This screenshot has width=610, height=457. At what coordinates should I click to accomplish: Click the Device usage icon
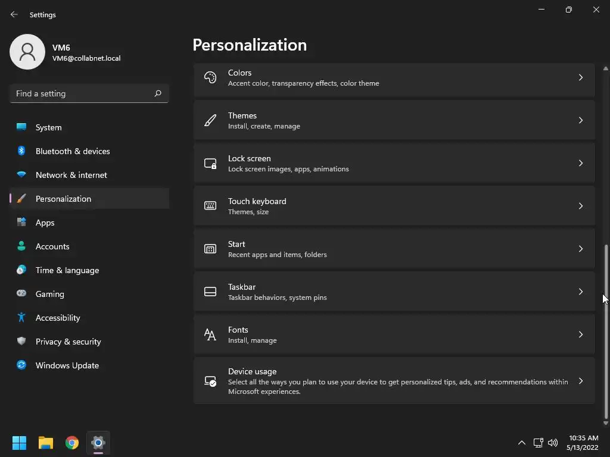tap(210, 381)
